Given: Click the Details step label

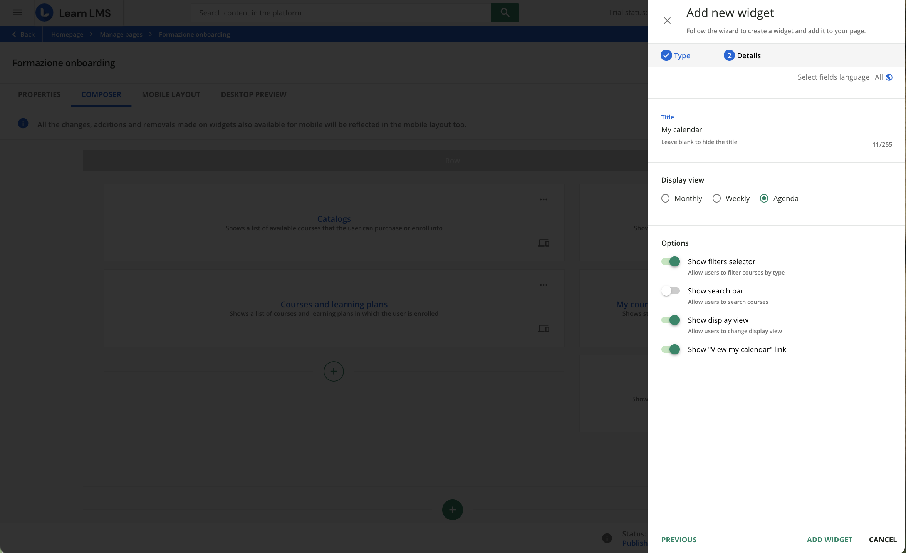Looking at the screenshot, I should (749, 55).
